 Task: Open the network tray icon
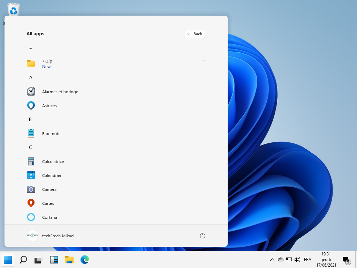tap(289, 260)
